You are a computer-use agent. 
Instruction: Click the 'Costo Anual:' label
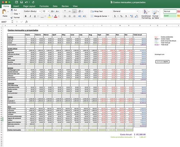[x=126, y=134]
